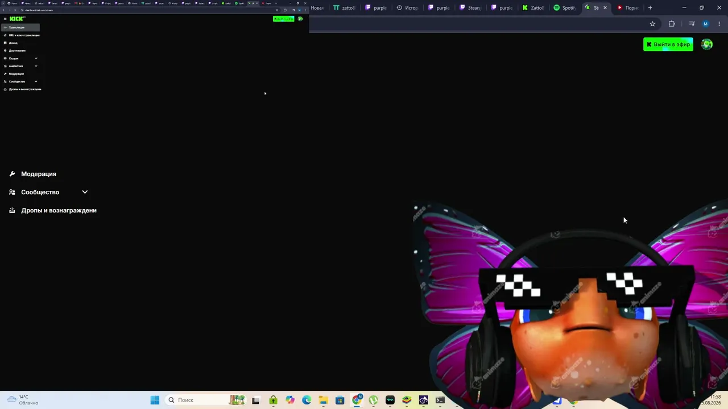
Task: Switch to the large 'zatto8' TikTok tab
Action: (x=344, y=8)
